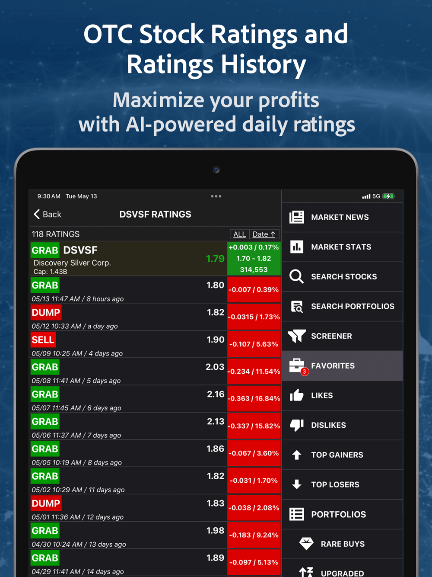Tap the 9:30 AM clock in status bar
Image resolution: width=432 pixels, height=577 pixels.
pyautogui.click(x=49, y=196)
